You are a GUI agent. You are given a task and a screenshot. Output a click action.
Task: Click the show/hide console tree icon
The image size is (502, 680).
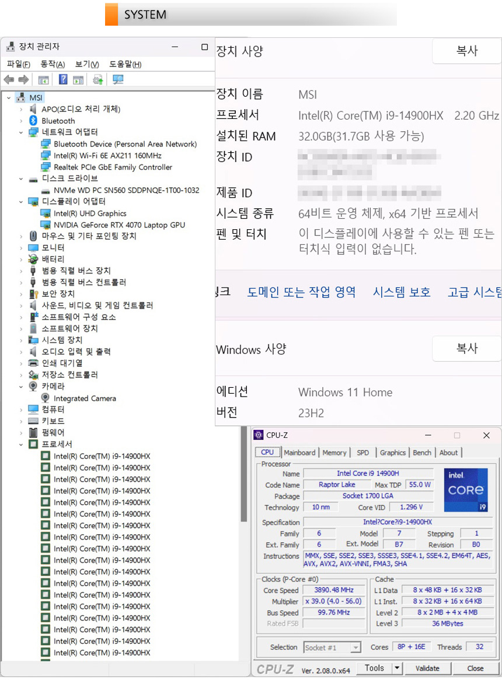coord(44,80)
